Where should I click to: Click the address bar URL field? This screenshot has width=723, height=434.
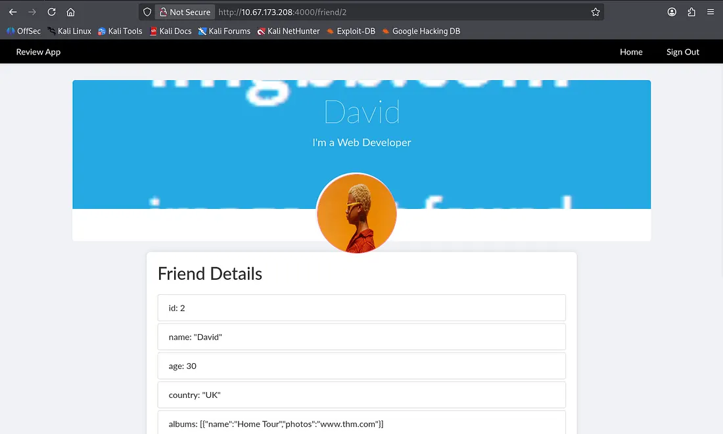tap(394, 12)
